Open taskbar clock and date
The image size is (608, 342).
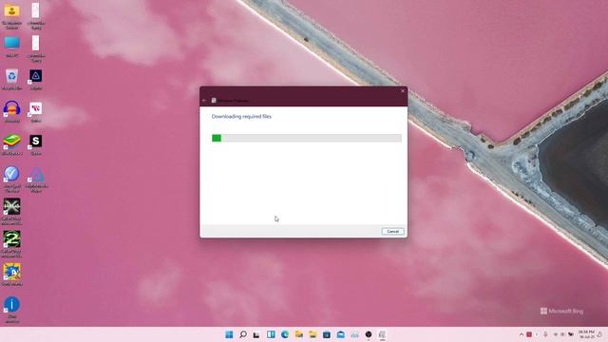pos(586,334)
